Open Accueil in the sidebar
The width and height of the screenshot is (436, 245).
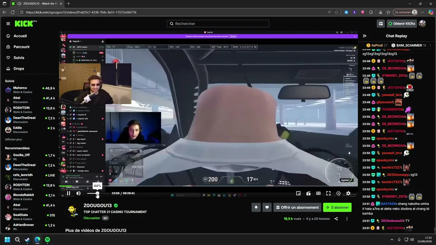pyautogui.click(x=20, y=36)
